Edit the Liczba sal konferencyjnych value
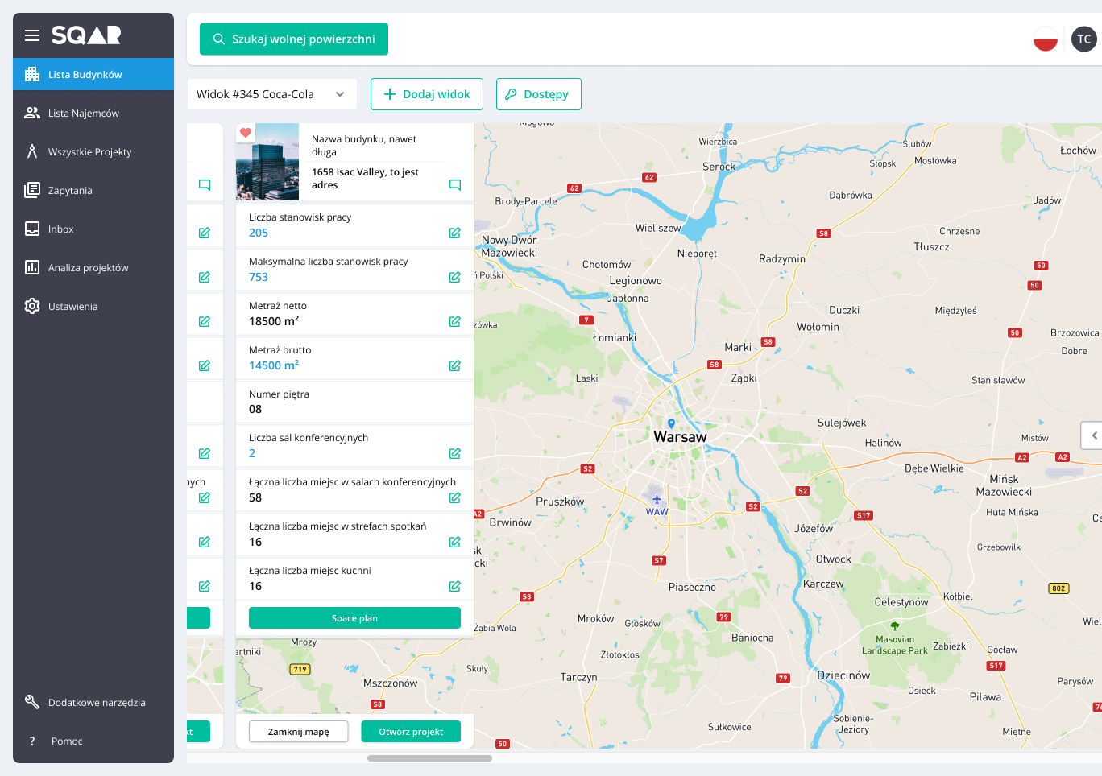The width and height of the screenshot is (1102, 776). pos(455,453)
